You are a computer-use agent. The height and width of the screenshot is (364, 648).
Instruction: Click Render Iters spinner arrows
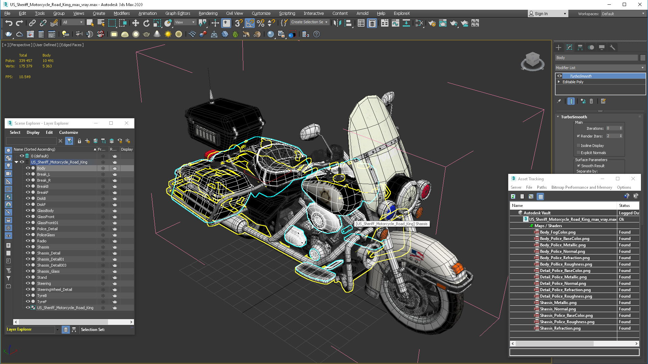[x=621, y=136]
